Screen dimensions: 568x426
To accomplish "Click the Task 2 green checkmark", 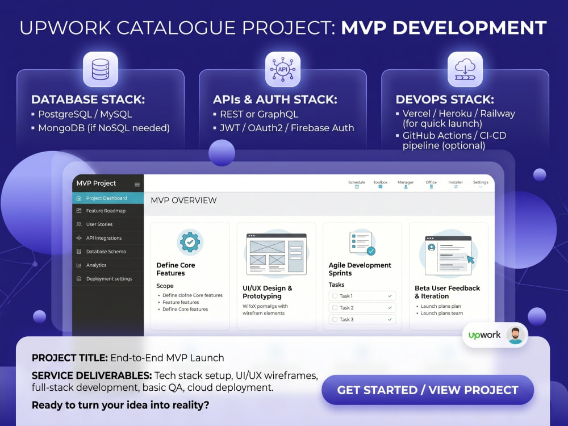I will (390, 307).
